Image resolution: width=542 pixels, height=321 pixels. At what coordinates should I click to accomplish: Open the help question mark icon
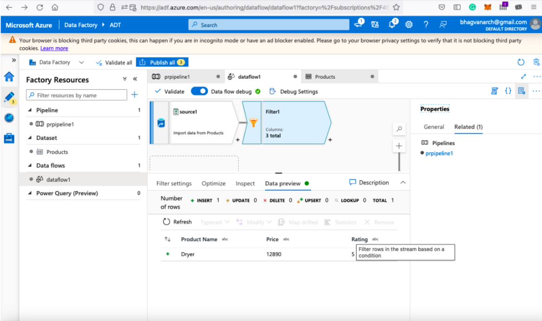(426, 25)
